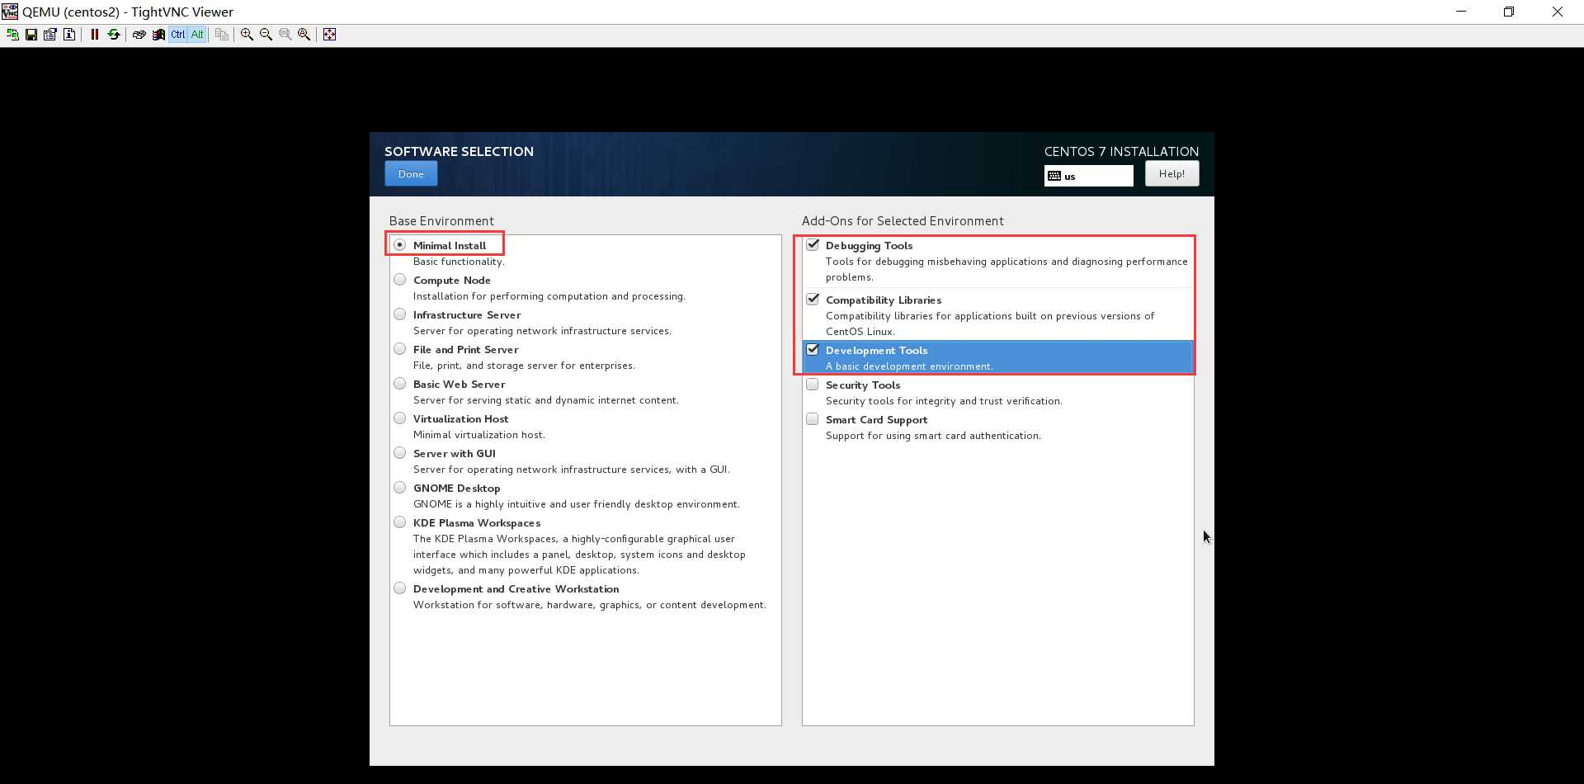Close the TightVNC Viewer window
The width and height of the screenshot is (1584, 784).
[x=1558, y=12]
